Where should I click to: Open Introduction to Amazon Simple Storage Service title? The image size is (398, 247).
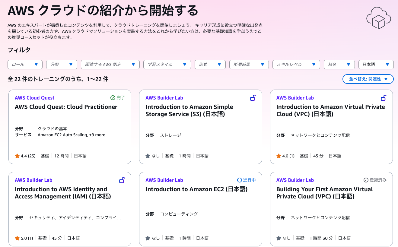tap(189, 110)
